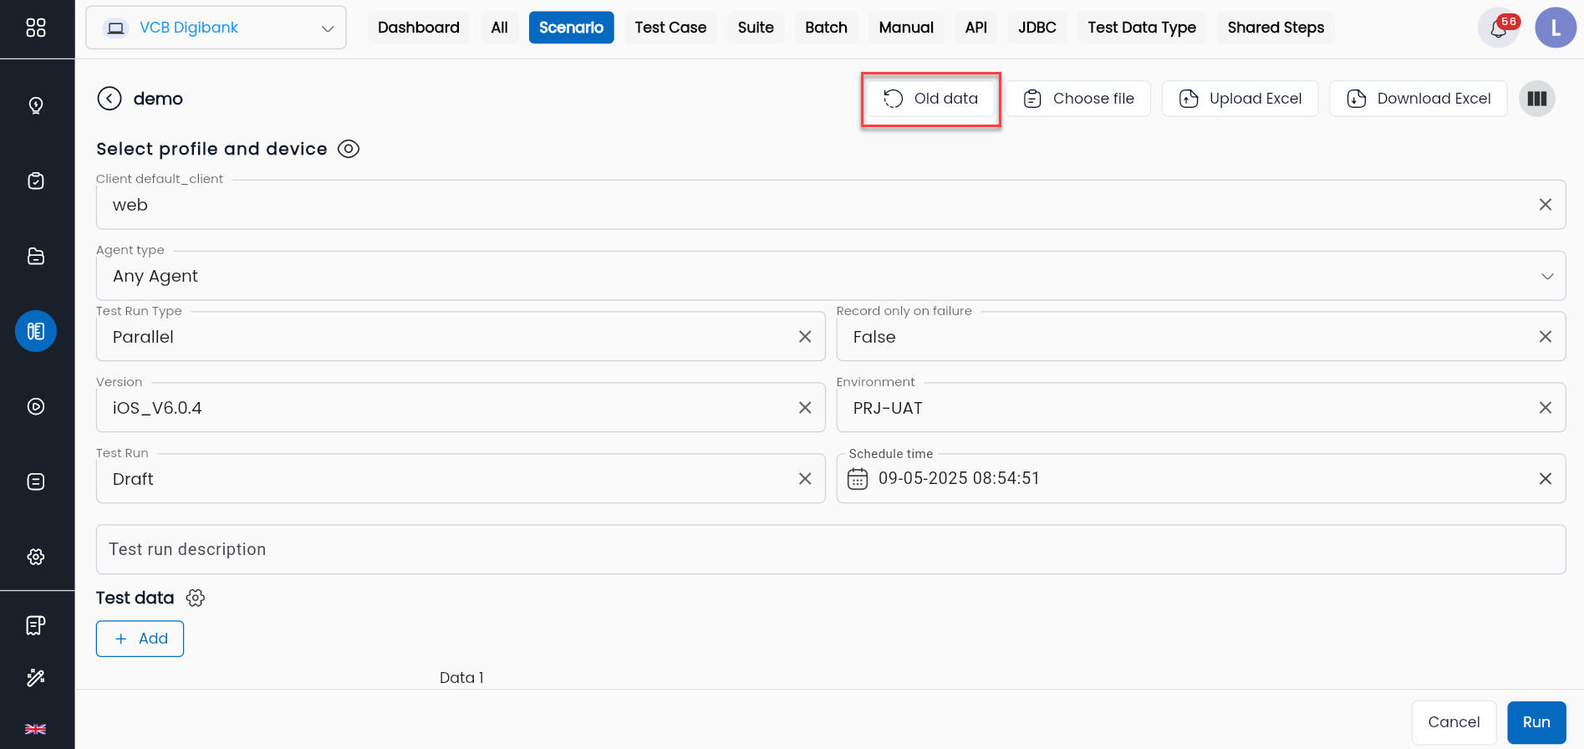The width and height of the screenshot is (1584, 749).
Task: Open the apps grid icon in sidebar
Action: coord(36,28)
